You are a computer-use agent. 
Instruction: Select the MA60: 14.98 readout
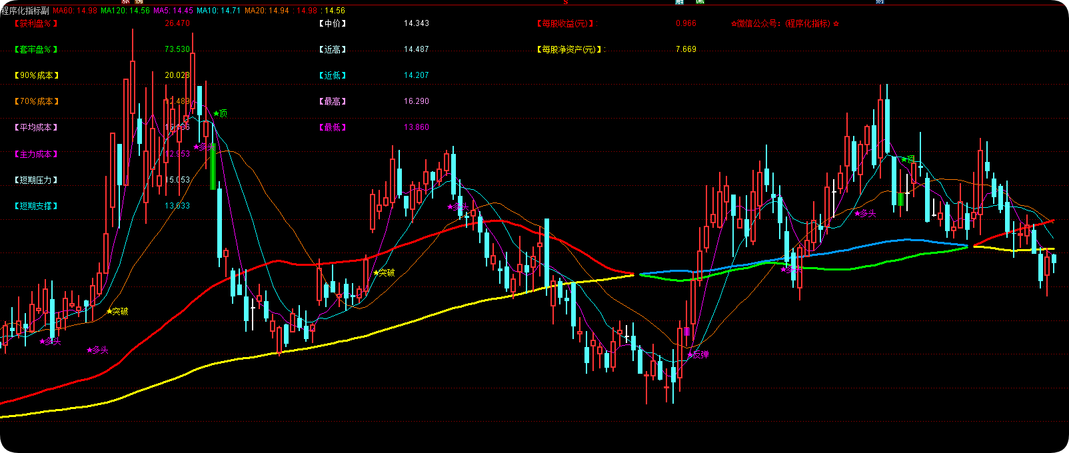pos(75,11)
